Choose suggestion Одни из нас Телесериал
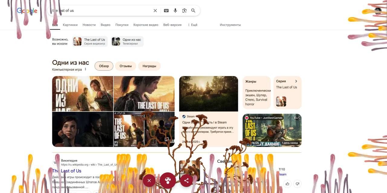Viewport: 387px width, 193px height. tap(127, 42)
